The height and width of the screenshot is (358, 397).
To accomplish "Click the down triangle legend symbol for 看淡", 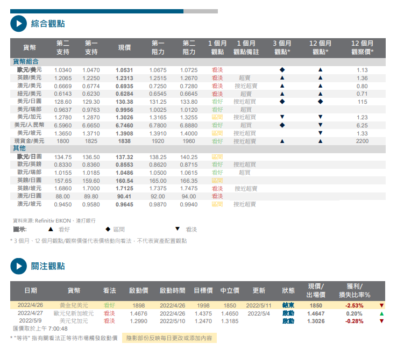I will (176, 229).
